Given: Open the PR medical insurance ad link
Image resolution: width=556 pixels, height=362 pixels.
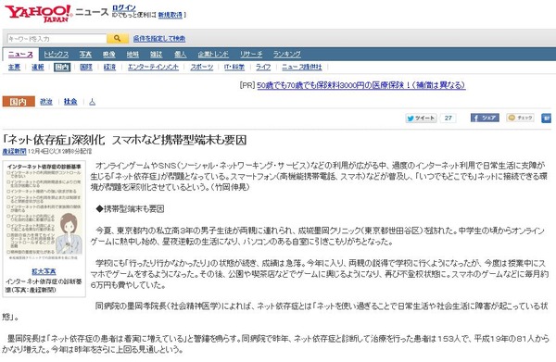Looking at the screenshot, I should pos(361,85).
